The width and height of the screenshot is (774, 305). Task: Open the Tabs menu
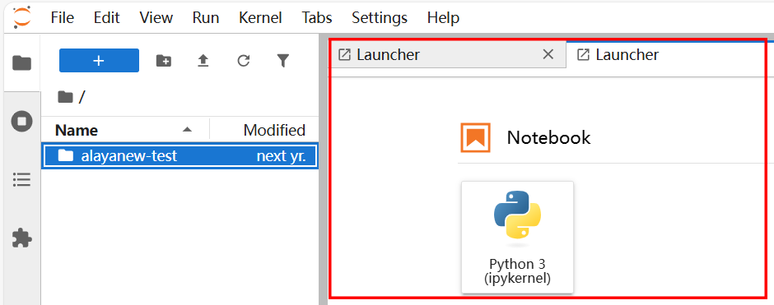(317, 18)
